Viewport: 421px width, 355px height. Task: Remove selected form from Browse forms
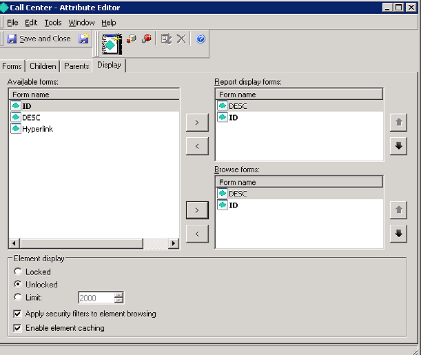point(197,234)
